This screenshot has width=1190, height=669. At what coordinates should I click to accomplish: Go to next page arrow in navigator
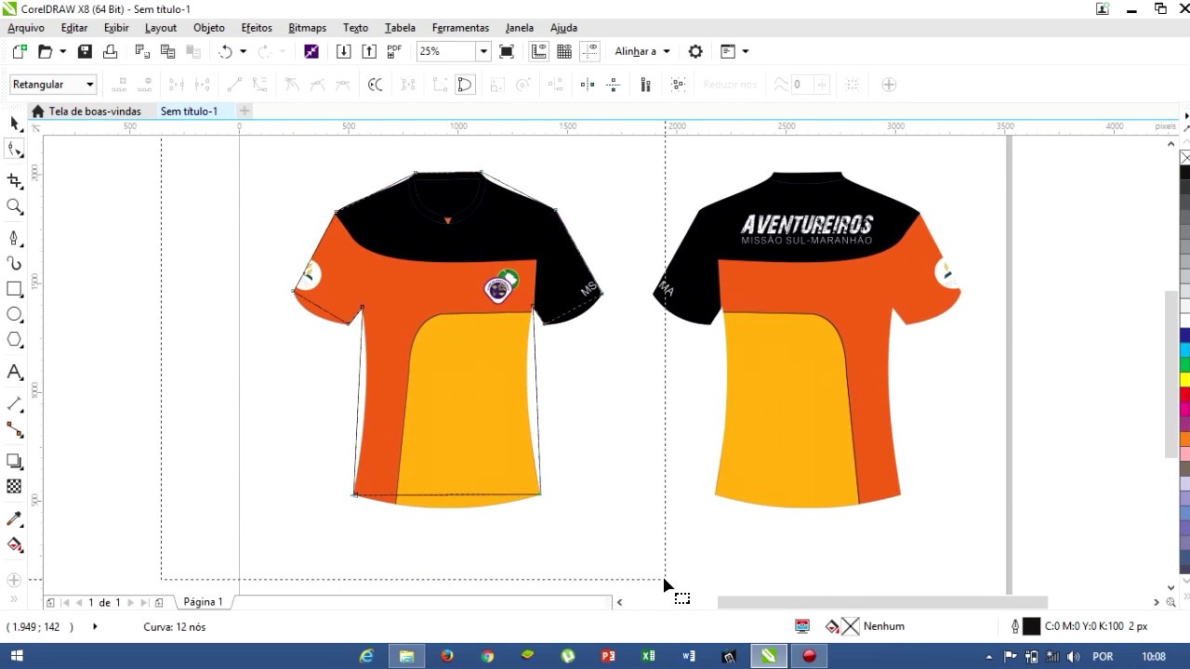(130, 603)
